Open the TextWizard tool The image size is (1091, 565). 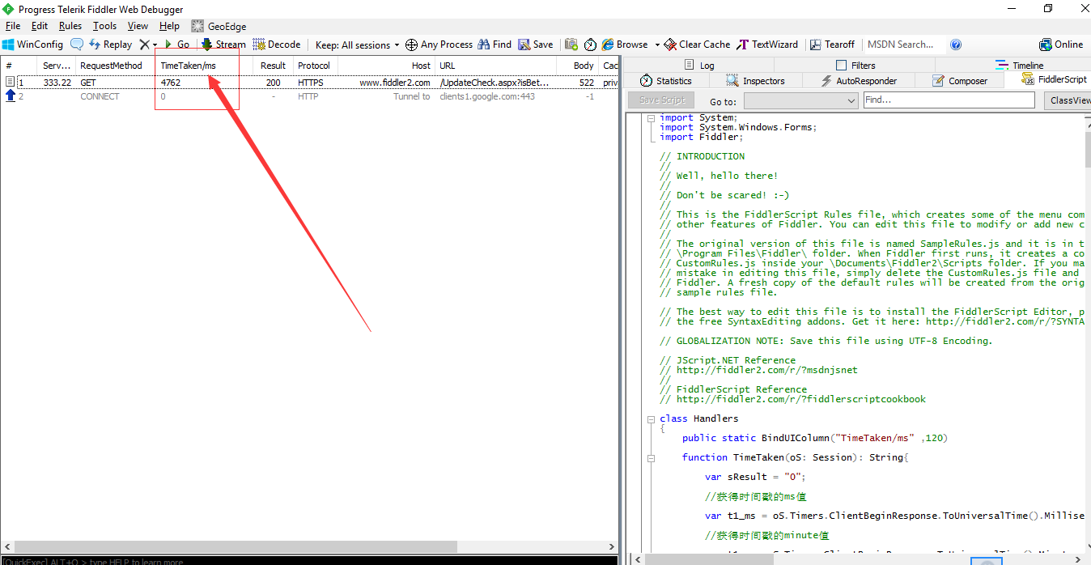767,45
